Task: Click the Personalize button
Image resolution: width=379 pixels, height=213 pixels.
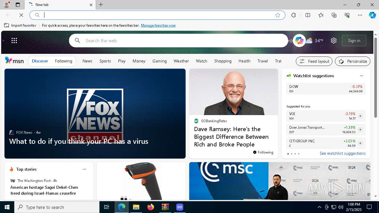Action: click(x=353, y=61)
